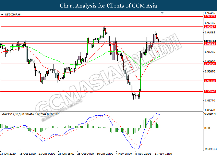Click the 0.89770 price scale value
The width and height of the screenshot is (217, 155).
210,100
